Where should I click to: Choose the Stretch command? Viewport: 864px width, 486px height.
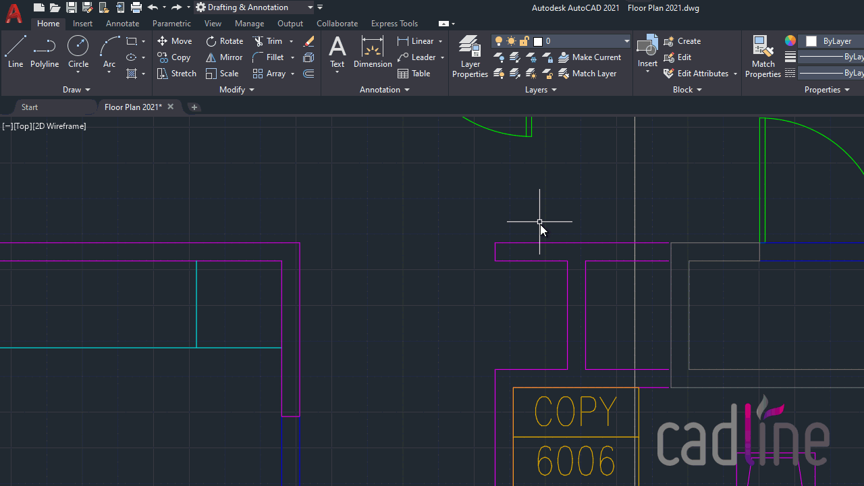[177, 74]
